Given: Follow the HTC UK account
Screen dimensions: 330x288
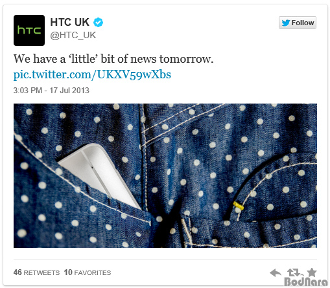Looking at the screenshot, I should [298, 23].
